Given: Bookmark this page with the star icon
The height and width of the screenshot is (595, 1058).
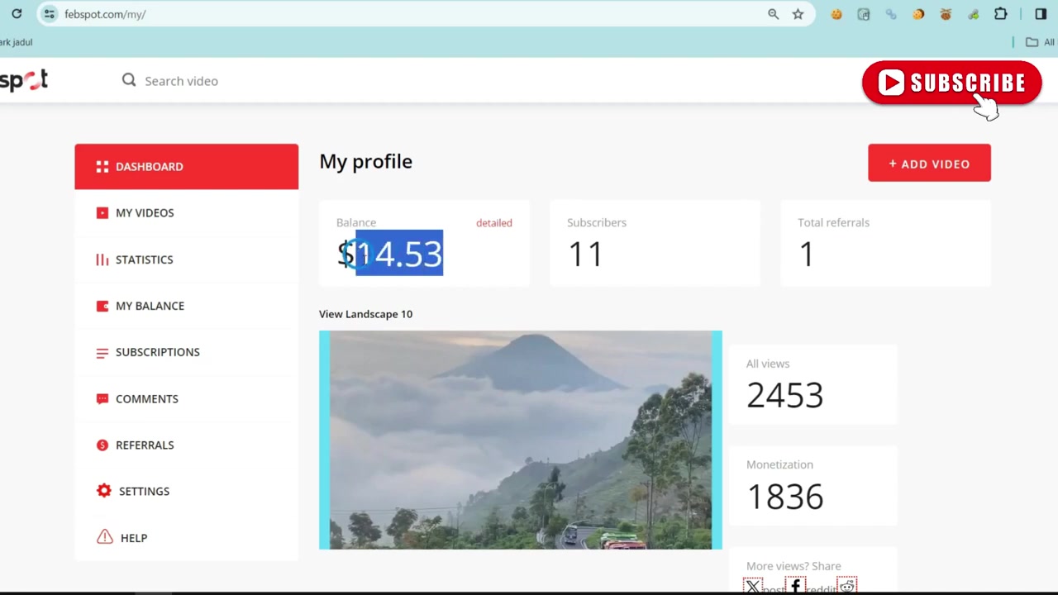Looking at the screenshot, I should click(x=798, y=14).
